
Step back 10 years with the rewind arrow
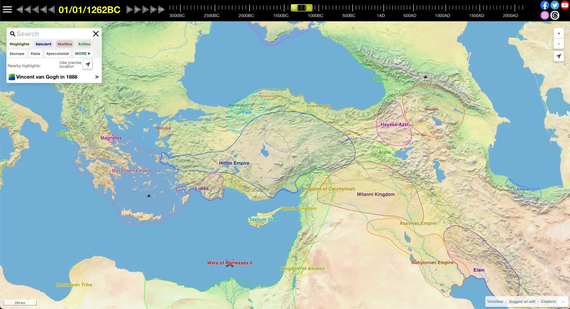(x=28, y=9)
